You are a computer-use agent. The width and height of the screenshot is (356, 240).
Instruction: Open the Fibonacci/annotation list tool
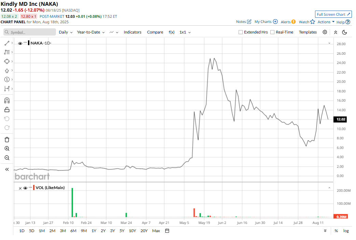[x=7, y=52]
